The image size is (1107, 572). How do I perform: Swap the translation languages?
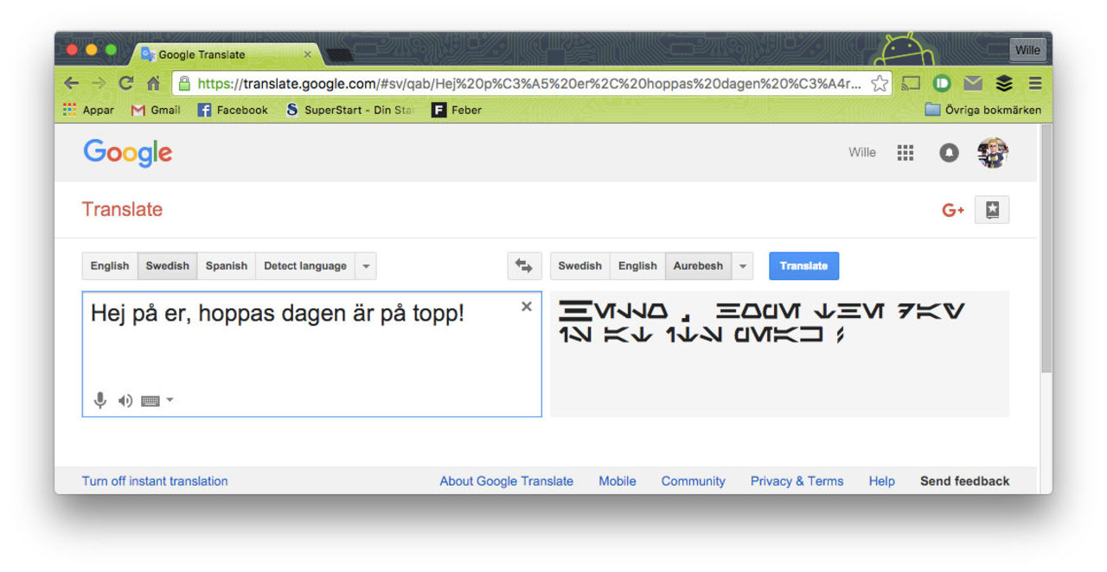pyautogui.click(x=524, y=265)
